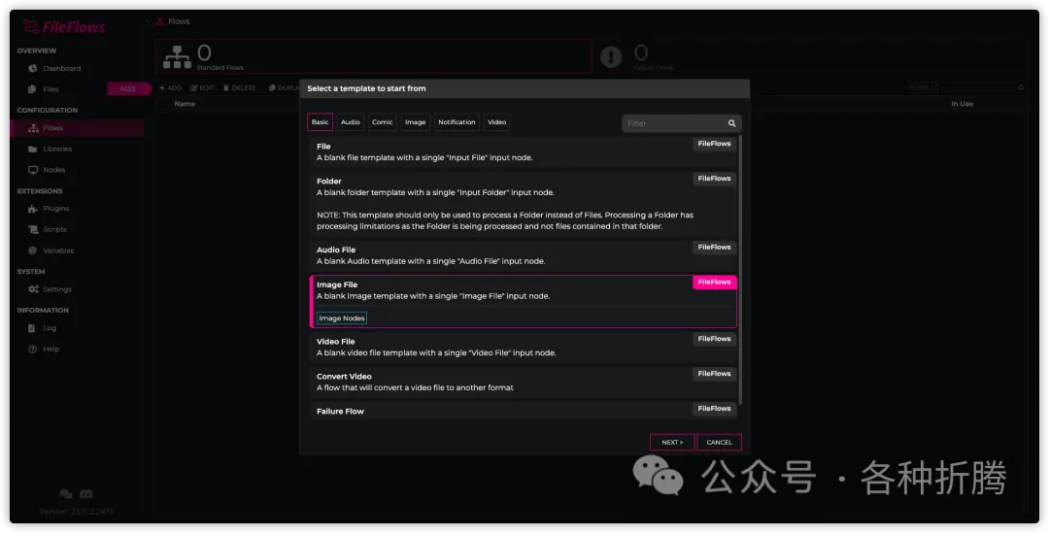Click the Failure Flows exclamation icon
Screen dimensions: 1049x533
coord(611,57)
